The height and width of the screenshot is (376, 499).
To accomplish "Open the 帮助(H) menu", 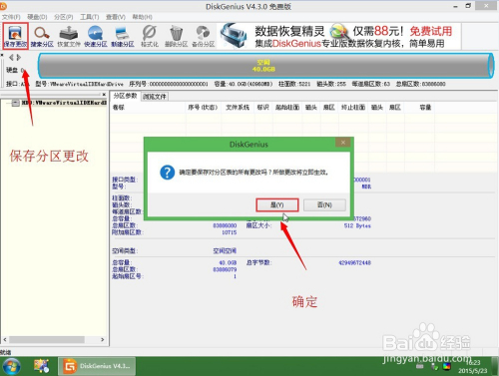I will pyautogui.click(x=142, y=17).
